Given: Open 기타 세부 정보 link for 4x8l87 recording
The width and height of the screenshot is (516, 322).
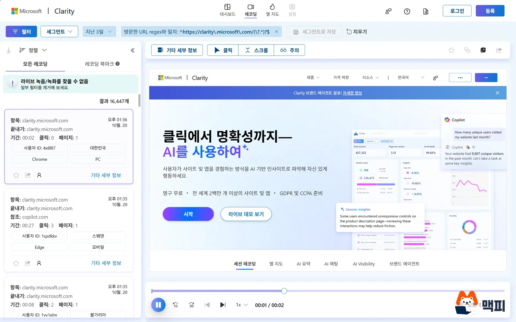Looking at the screenshot, I should (x=106, y=175).
